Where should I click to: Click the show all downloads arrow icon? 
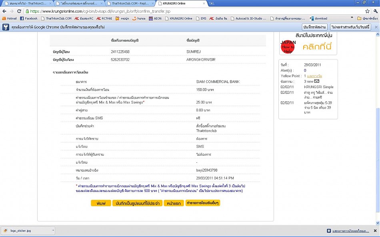[x=329, y=231]
